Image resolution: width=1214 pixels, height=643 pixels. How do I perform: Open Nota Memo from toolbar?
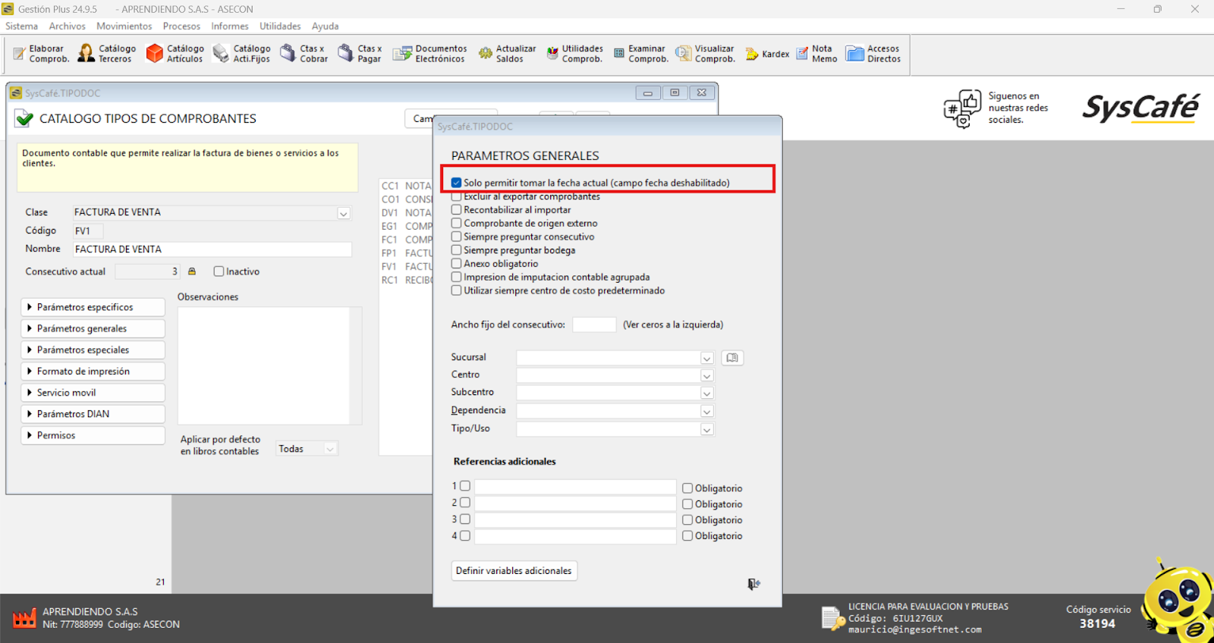[816, 54]
